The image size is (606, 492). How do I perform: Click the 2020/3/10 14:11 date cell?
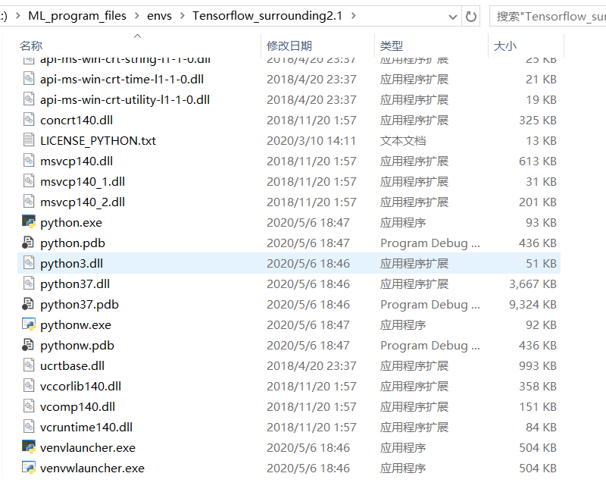311,141
